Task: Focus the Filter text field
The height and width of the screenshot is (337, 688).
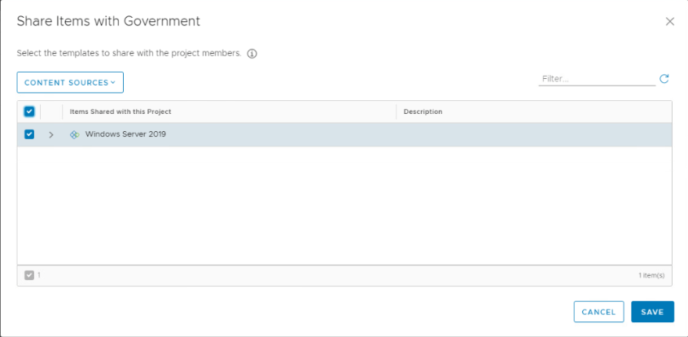Action: click(x=596, y=79)
